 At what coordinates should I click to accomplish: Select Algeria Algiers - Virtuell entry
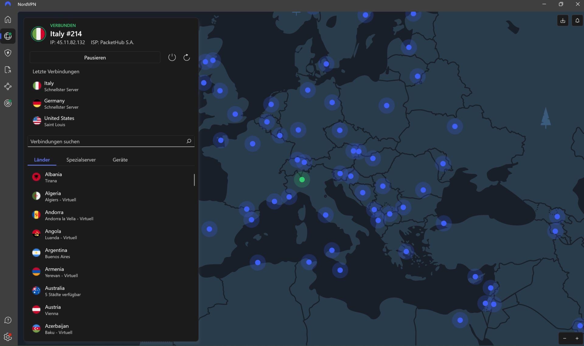(x=111, y=196)
